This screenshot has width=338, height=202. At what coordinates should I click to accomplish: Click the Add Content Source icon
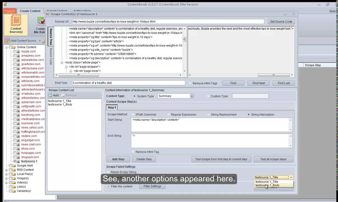pyautogui.click(x=7, y=41)
